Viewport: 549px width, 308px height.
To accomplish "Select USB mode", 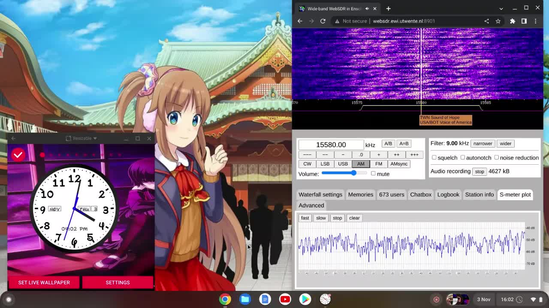I will tap(343, 164).
